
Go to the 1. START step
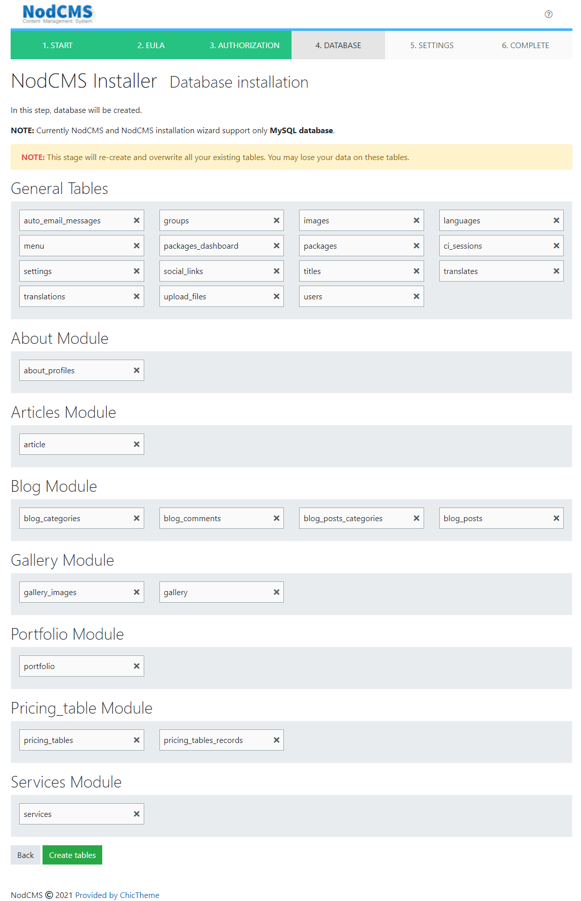coord(57,46)
